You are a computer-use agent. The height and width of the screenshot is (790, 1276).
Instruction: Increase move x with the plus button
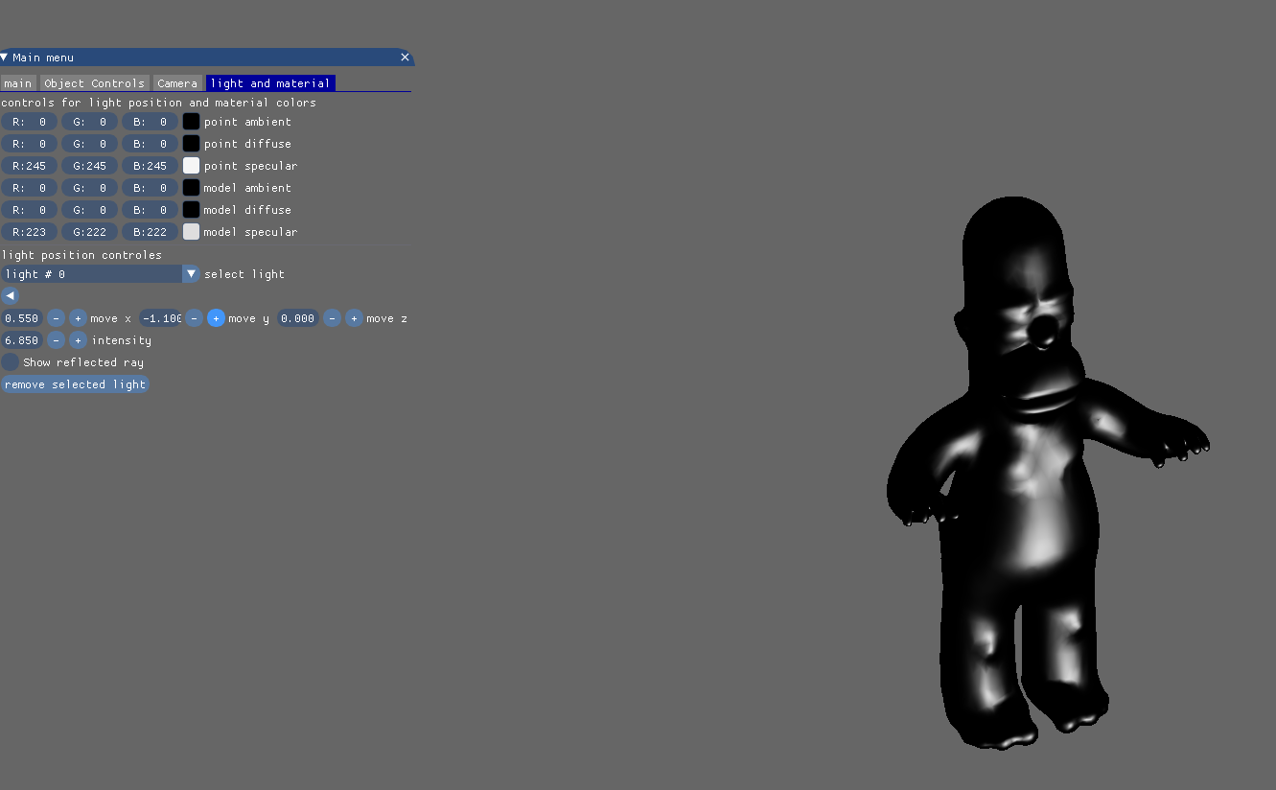[x=78, y=317]
